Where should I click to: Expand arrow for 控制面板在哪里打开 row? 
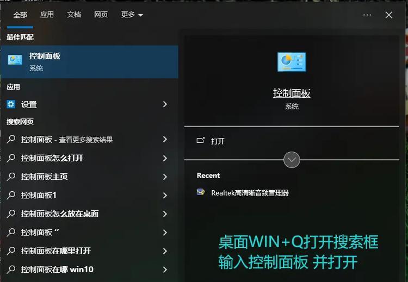165,251
